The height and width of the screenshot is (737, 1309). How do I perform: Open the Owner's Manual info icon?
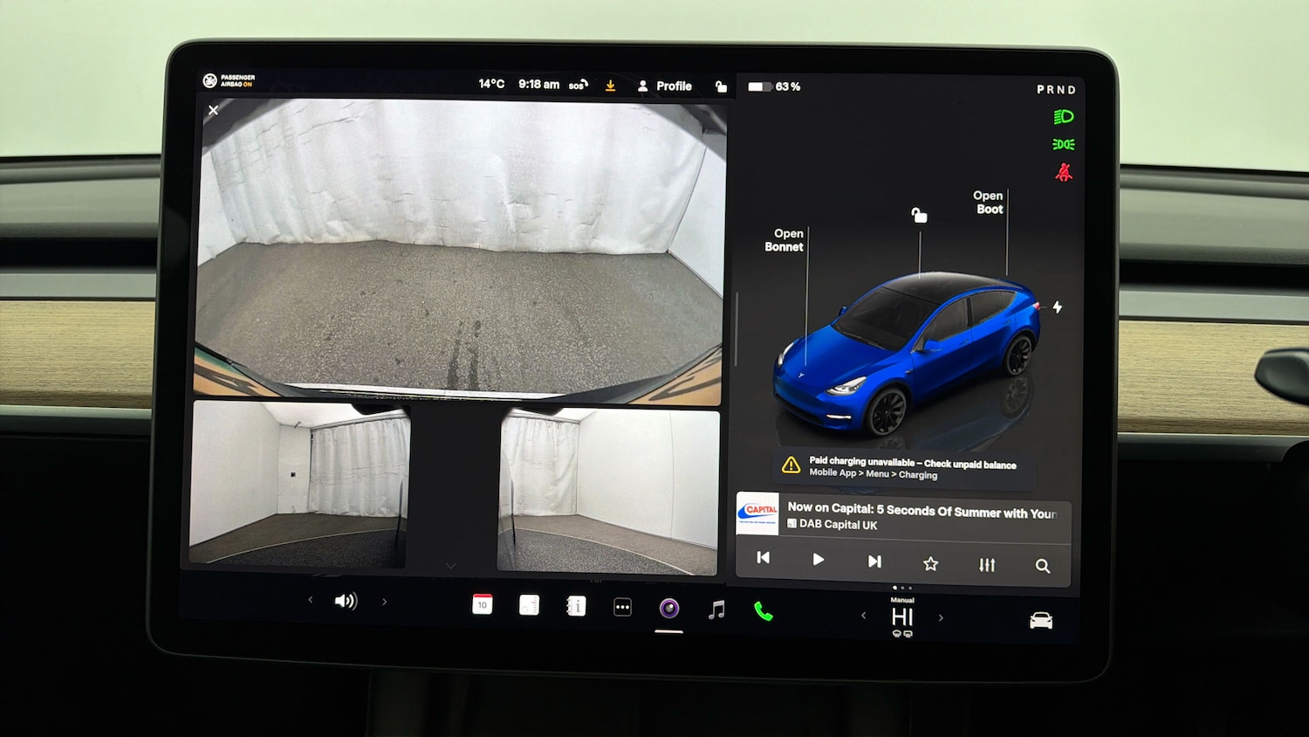[575, 604]
